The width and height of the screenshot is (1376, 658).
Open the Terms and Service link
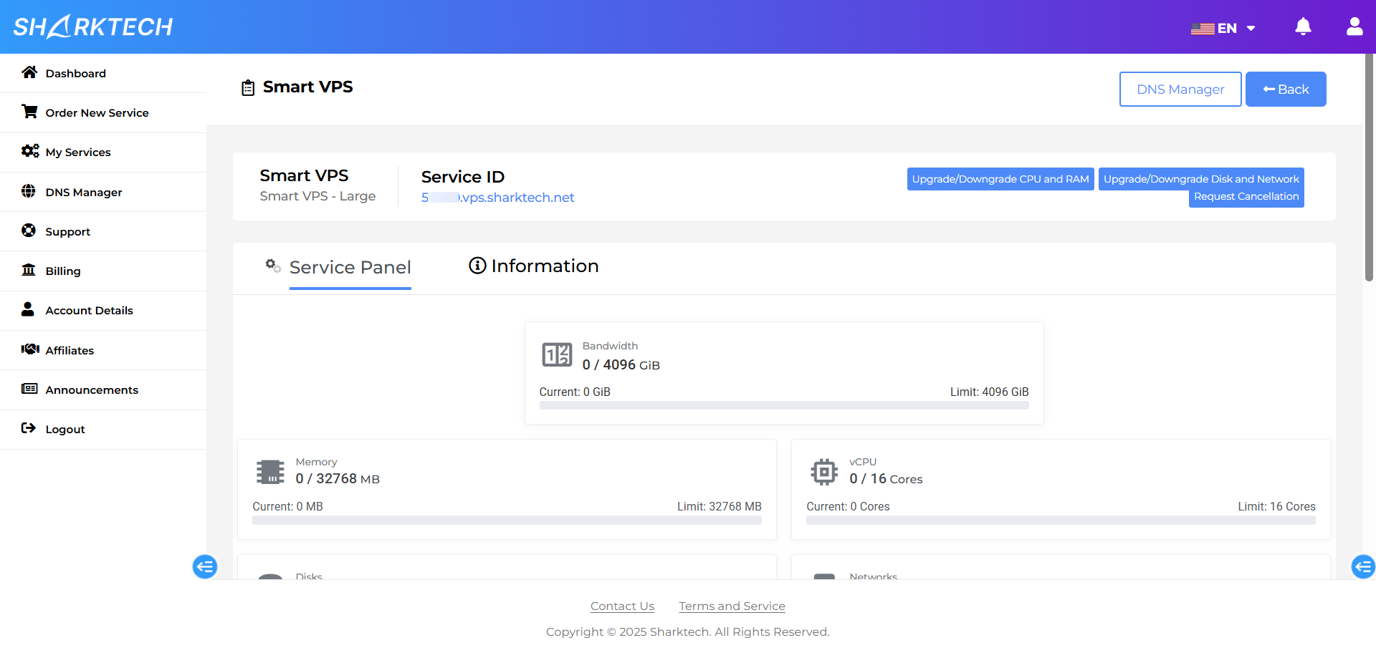[x=732, y=606]
